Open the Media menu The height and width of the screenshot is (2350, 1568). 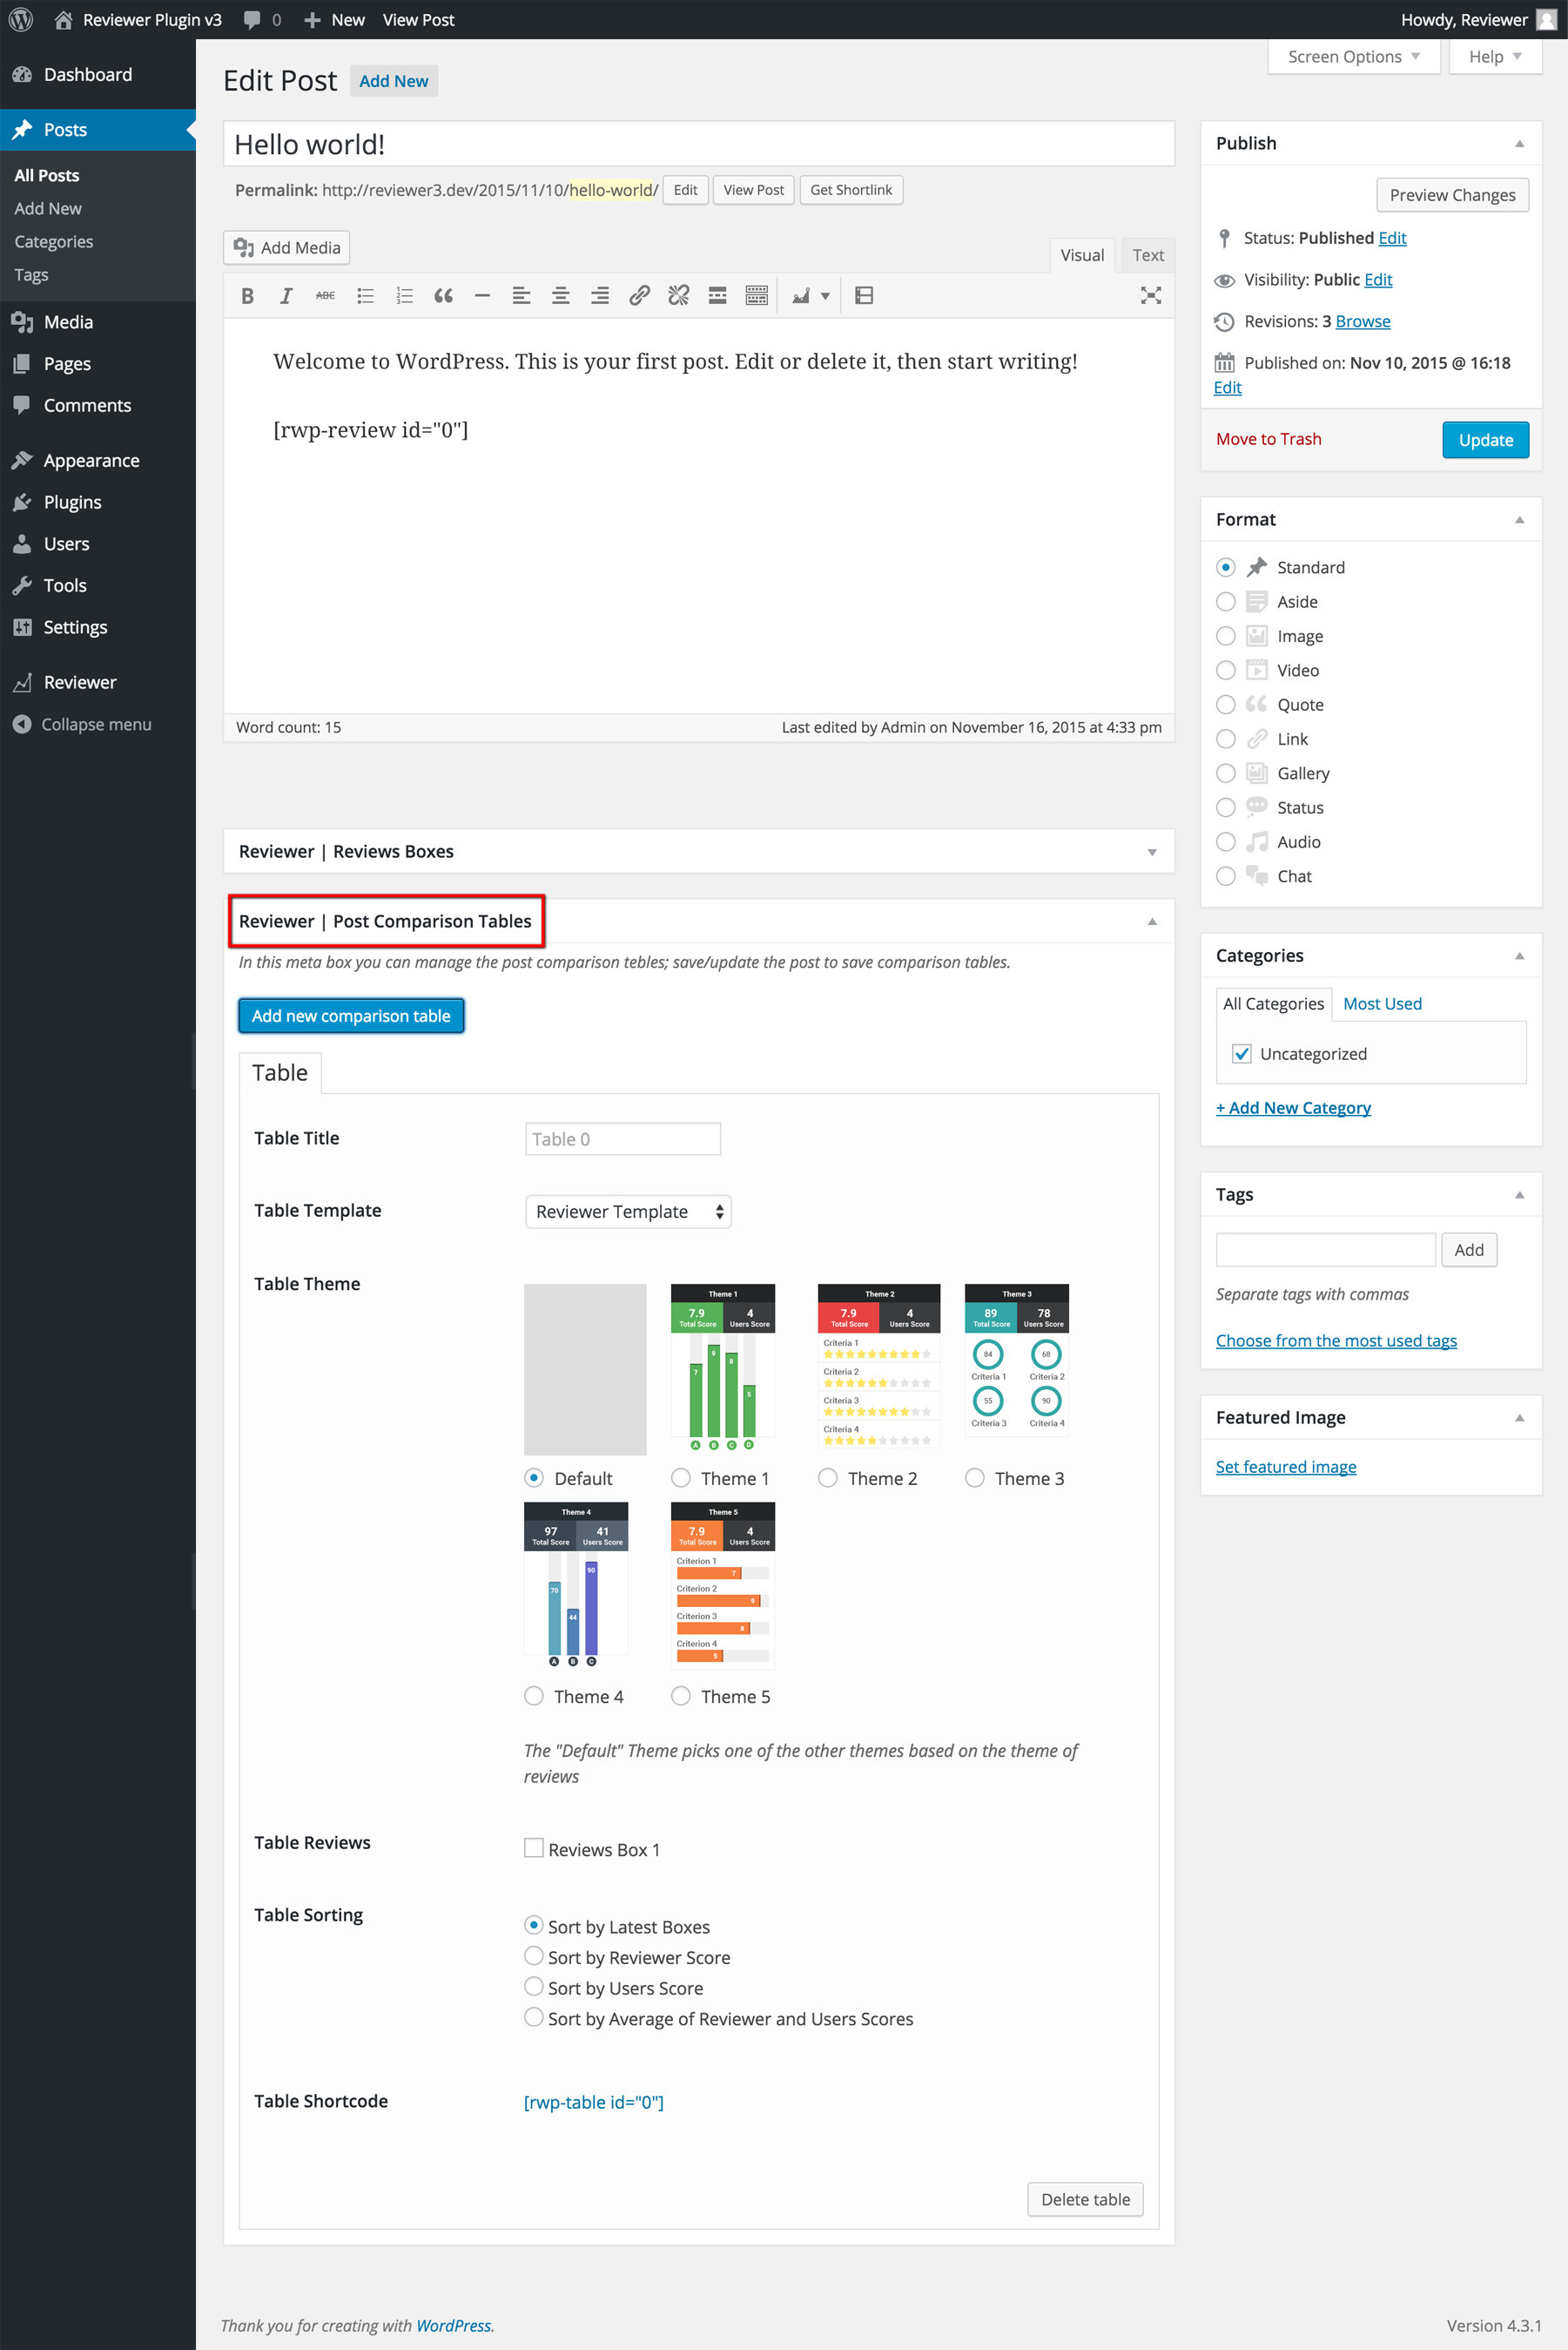pos(68,321)
